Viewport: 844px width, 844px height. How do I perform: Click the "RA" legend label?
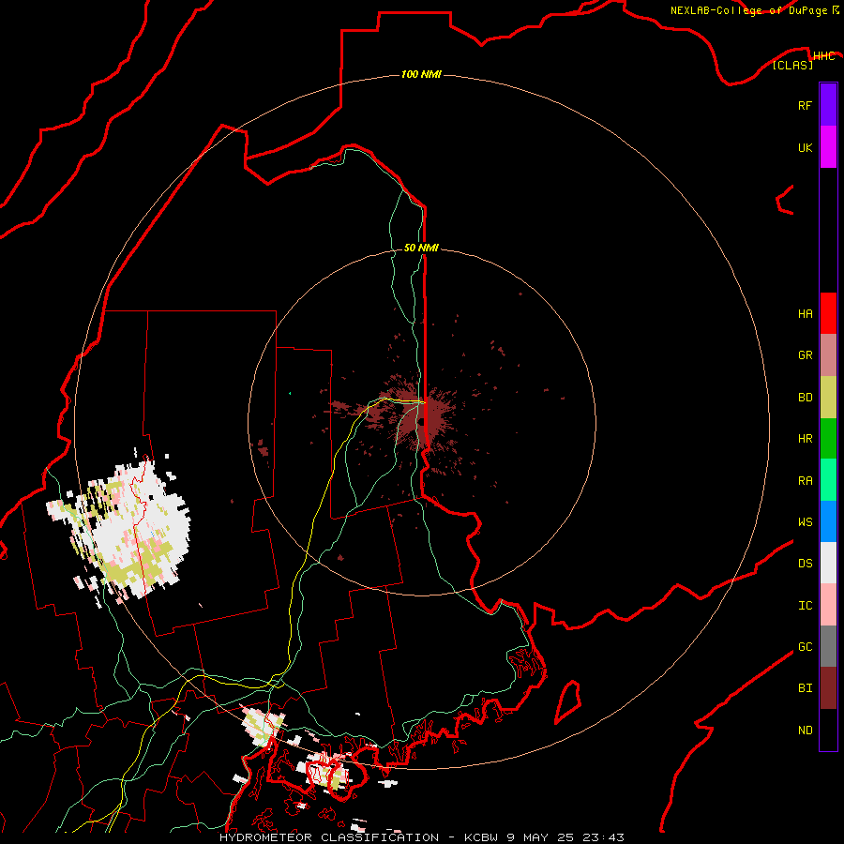pyautogui.click(x=805, y=481)
